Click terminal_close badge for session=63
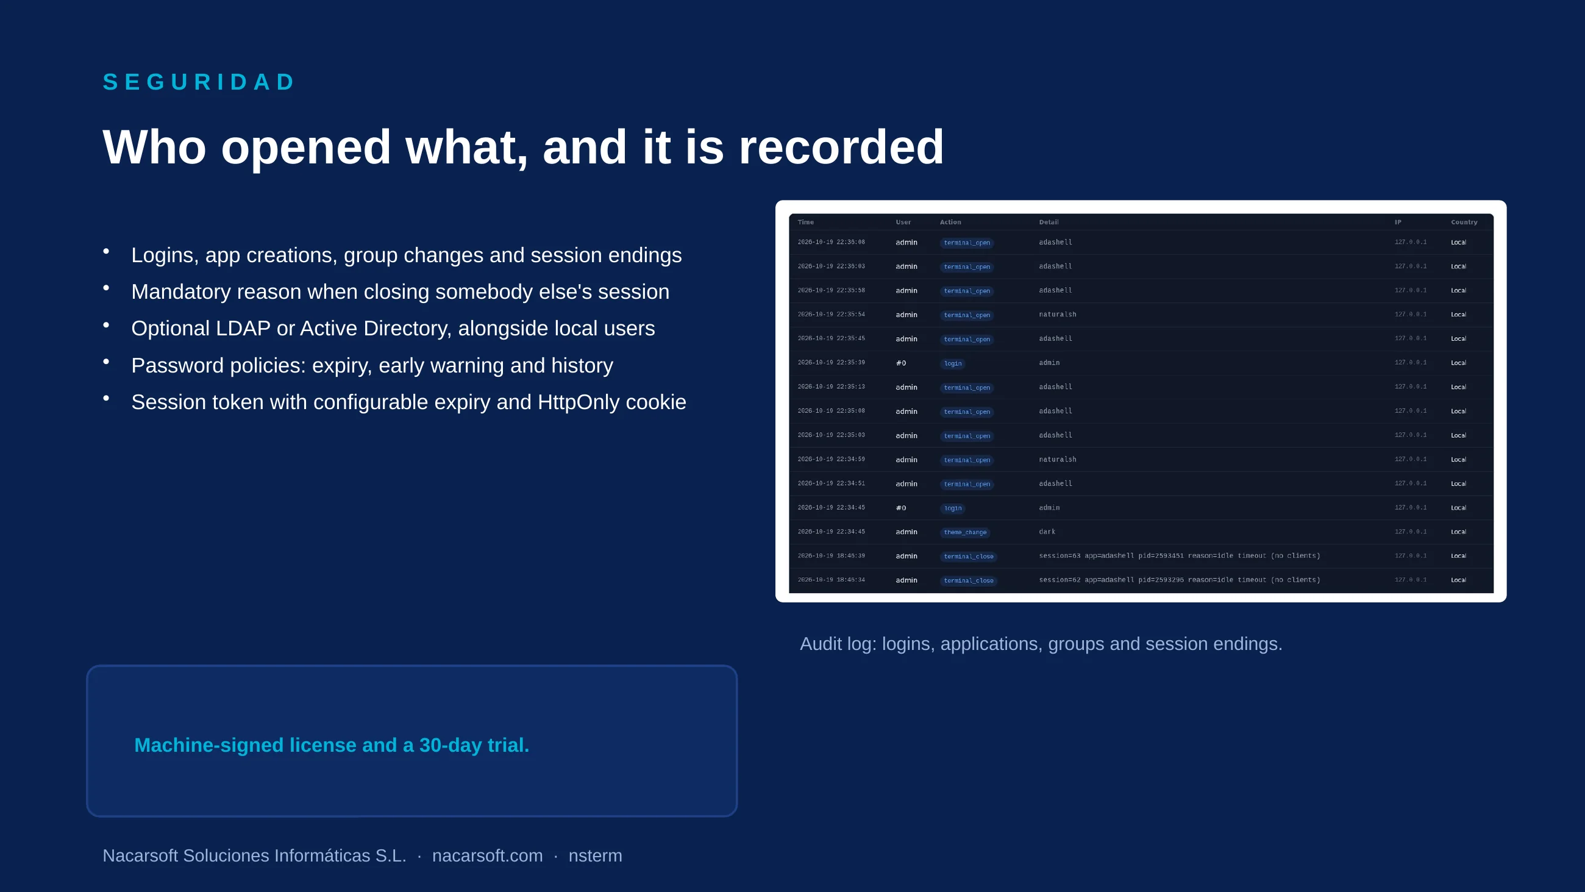Image resolution: width=1585 pixels, height=892 pixels. click(x=969, y=557)
